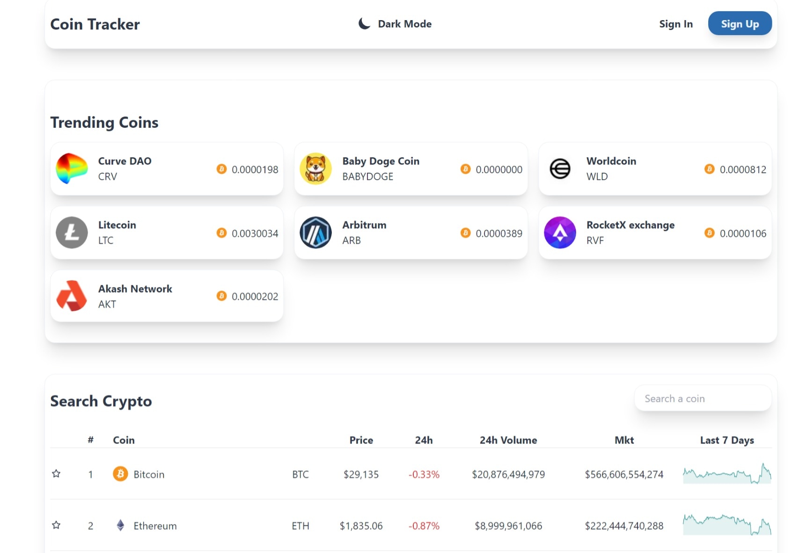806x553 pixels.
Task: Click the Akash Network red logo
Action: point(72,296)
